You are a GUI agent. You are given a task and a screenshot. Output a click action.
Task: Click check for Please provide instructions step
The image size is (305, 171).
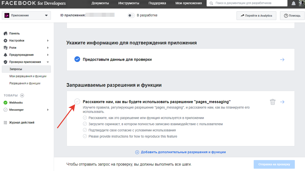[85, 136]
